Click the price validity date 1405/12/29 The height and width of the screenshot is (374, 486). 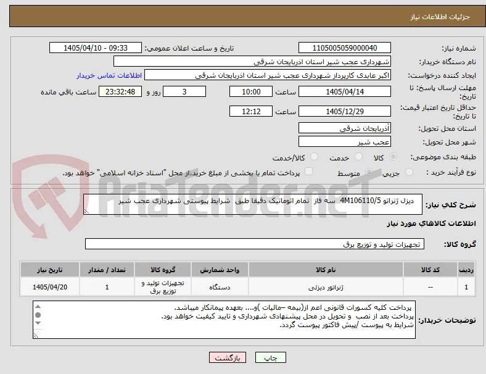pos(344,111)
